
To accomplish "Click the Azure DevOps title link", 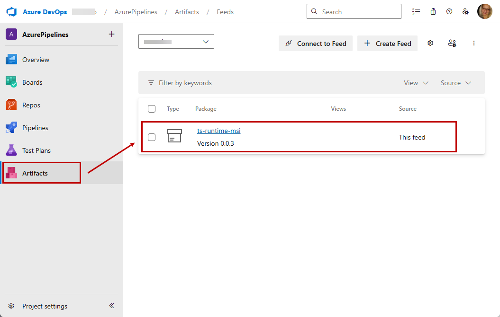I will [45, 12].
